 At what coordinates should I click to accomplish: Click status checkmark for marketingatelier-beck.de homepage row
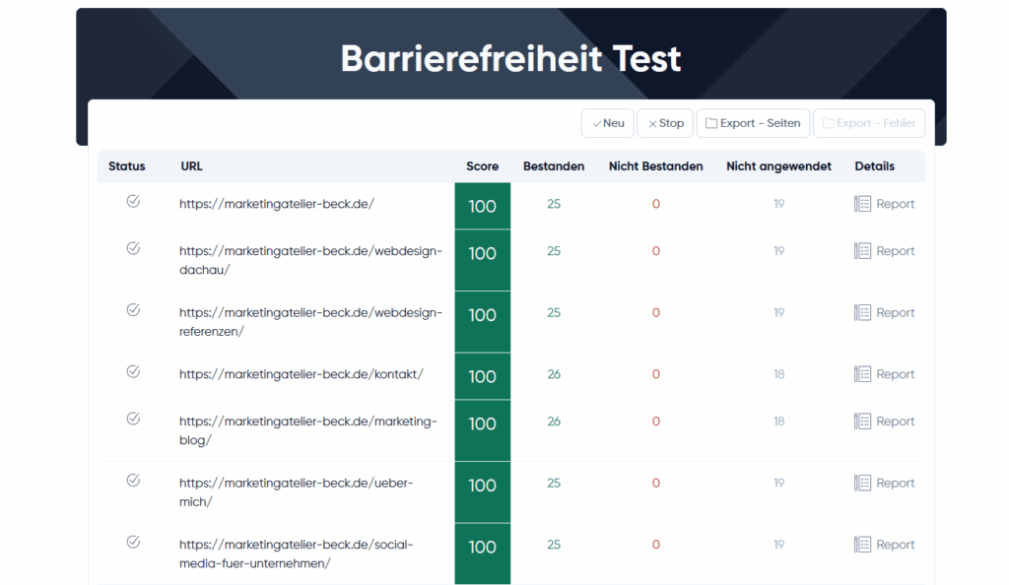coord(133,201)
